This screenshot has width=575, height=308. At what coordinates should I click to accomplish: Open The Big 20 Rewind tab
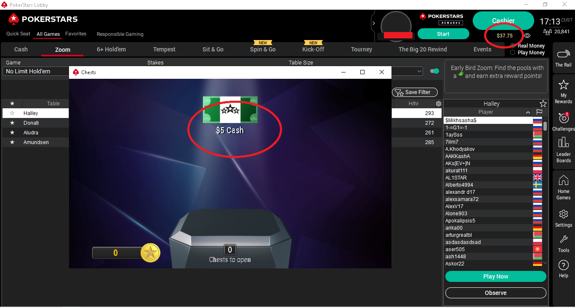tap(423, 49)
